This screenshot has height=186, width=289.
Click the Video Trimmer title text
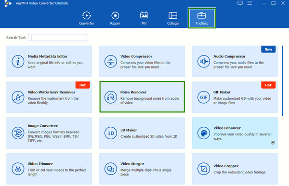[x=40, y=164]
